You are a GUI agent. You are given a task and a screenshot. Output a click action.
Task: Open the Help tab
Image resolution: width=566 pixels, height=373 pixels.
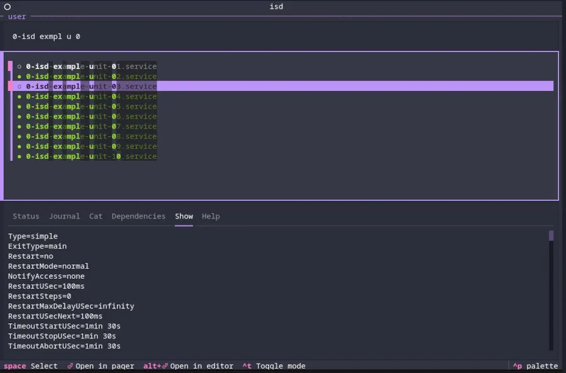click(211, 216)
